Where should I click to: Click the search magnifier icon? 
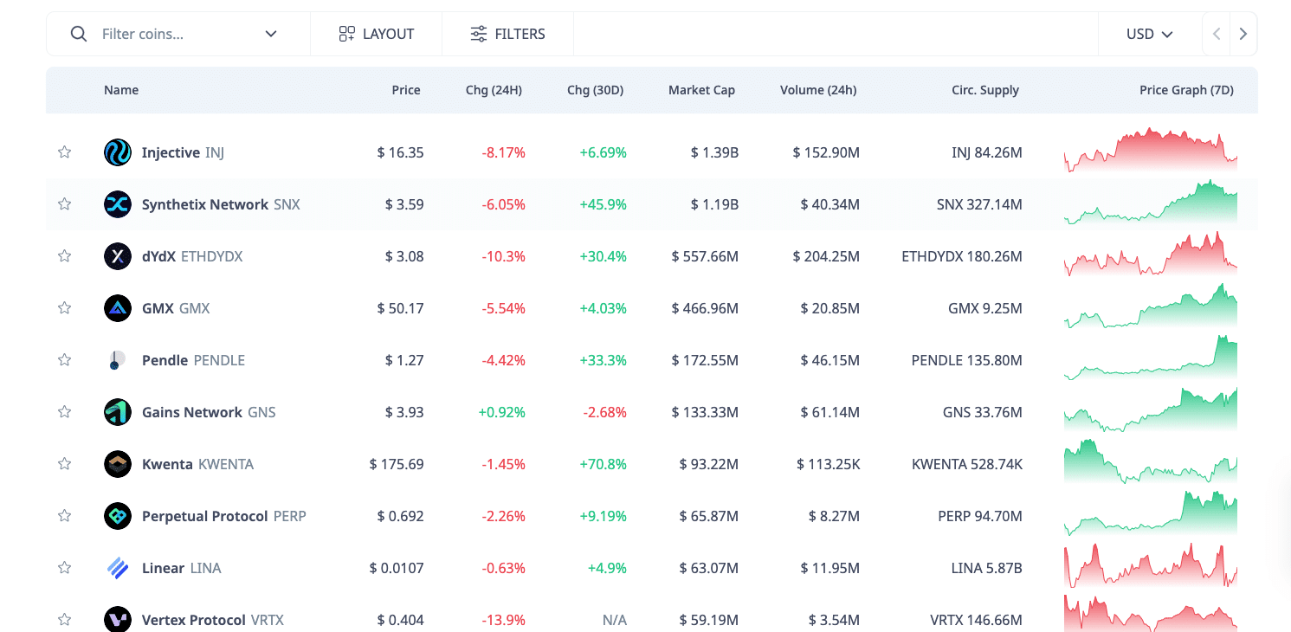coord(79,34)
